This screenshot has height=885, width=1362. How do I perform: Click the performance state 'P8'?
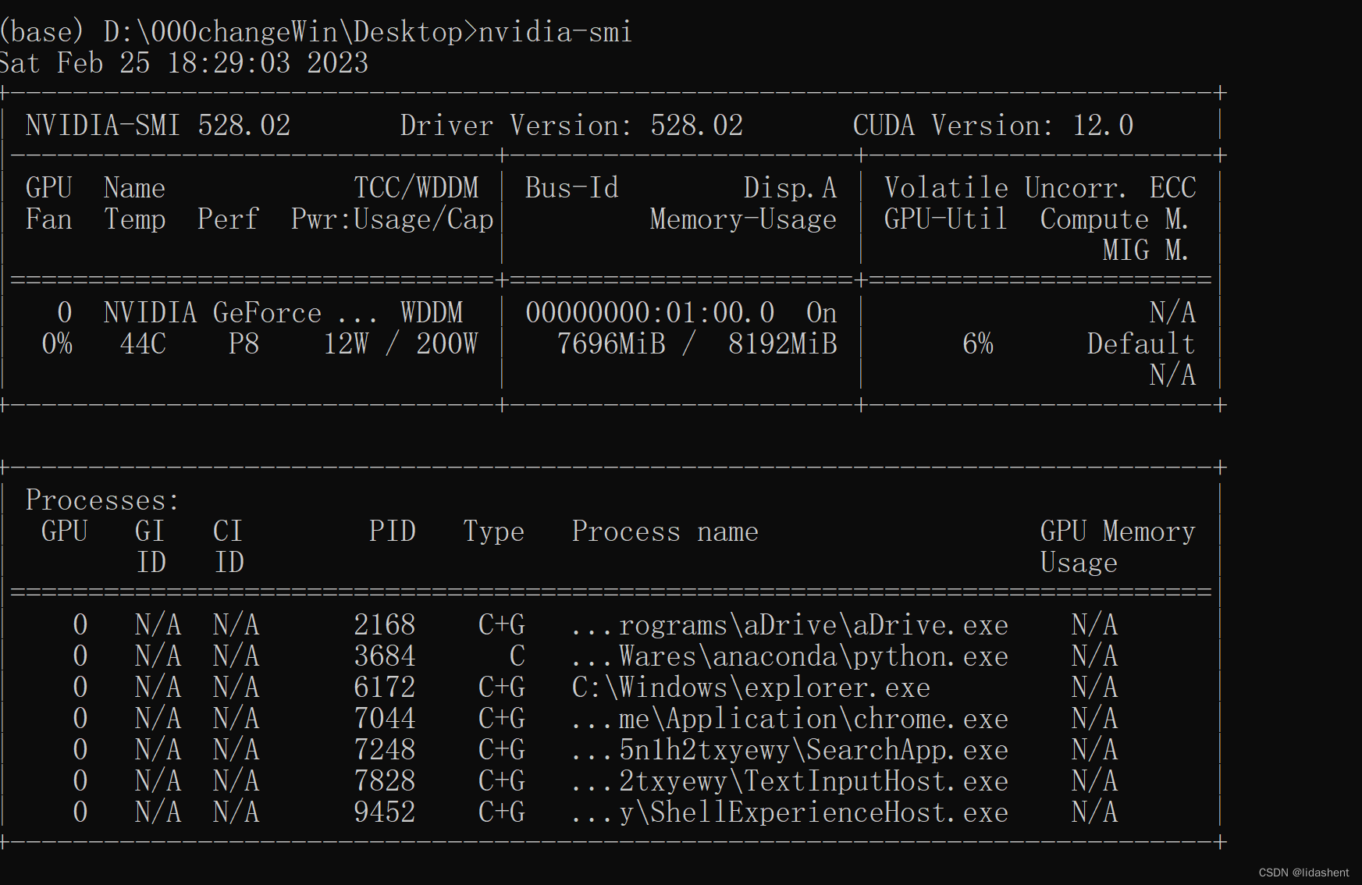(244, 344)
